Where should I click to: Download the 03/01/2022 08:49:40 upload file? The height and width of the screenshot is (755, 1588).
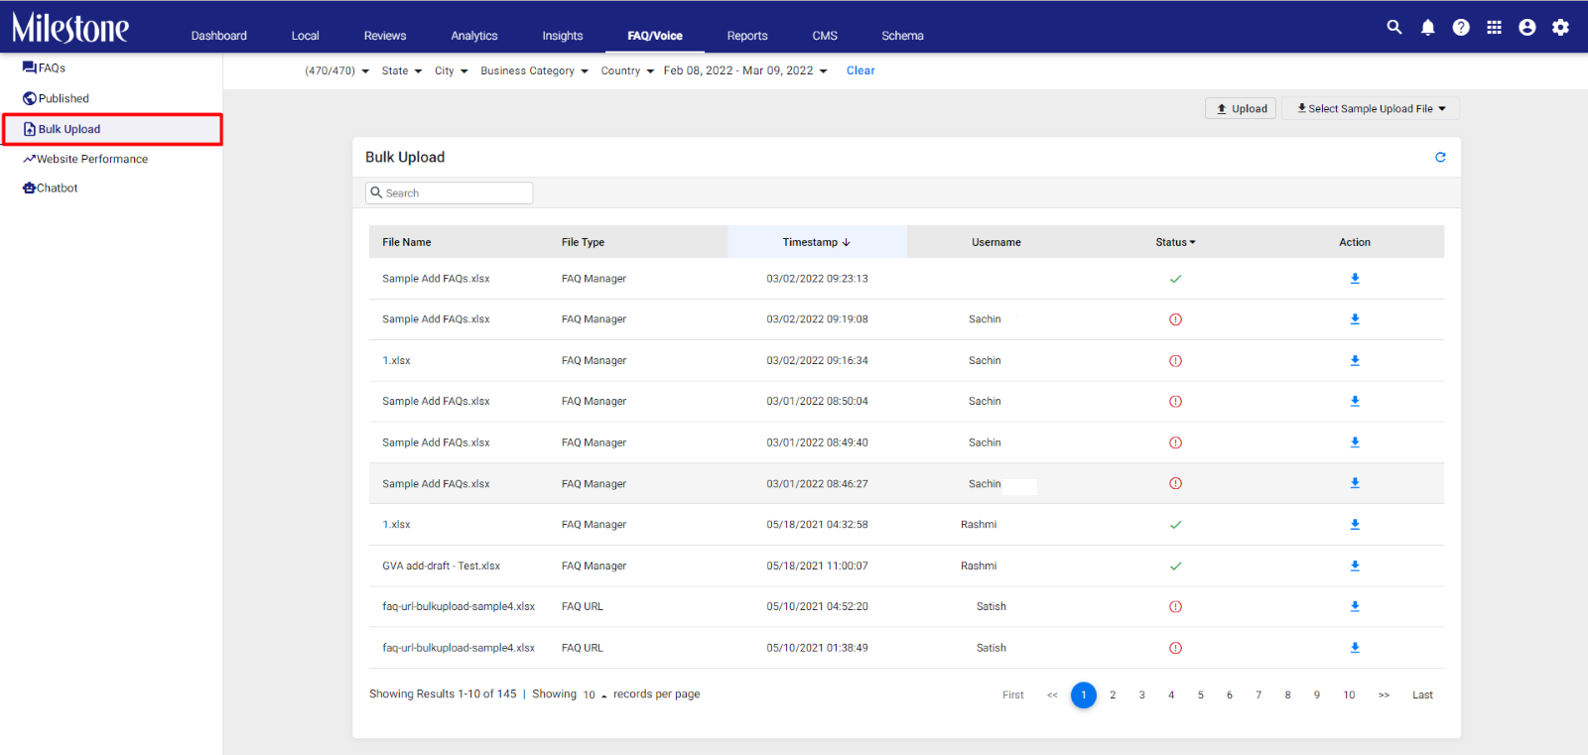click(x=1355, y=442)
